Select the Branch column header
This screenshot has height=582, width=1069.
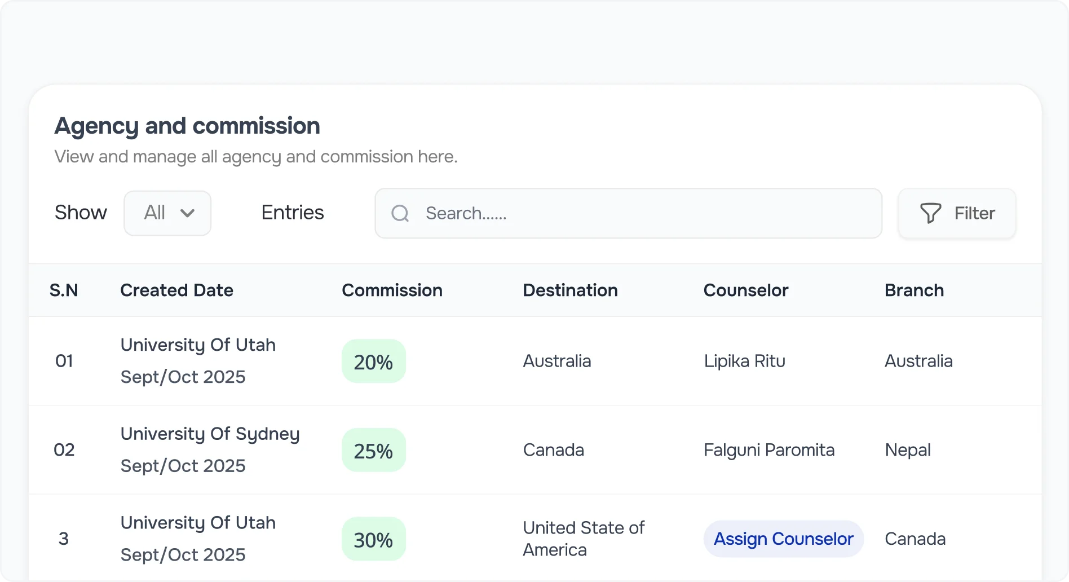coord(913,290)
